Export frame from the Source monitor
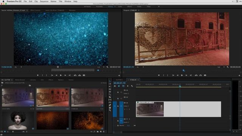Image resolution: width=242 pixels, height=136 pixels. click(x=84, y=75)
